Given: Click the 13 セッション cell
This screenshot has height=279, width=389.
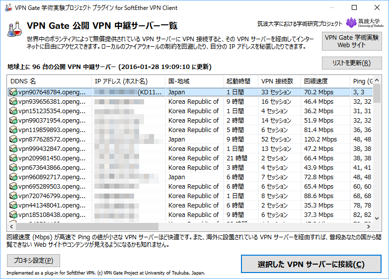Looking at the screenshot, I should pyautogui.click(x=276, y=149).
